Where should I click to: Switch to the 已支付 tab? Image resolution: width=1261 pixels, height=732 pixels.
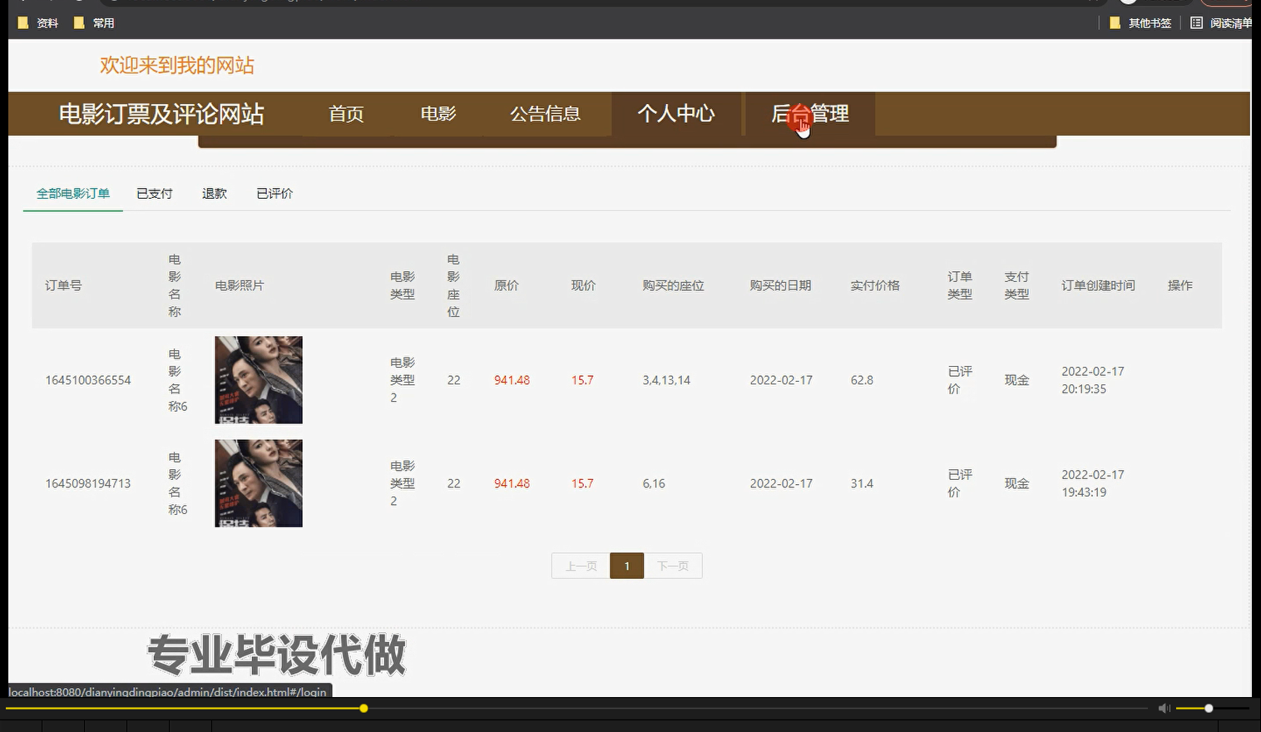tap(155, 193)
